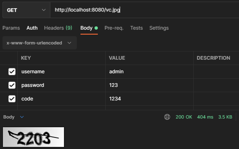The image size is (239, 149).
Task: Disable the code parameter checkbox
Action: (x=12, y=99)
